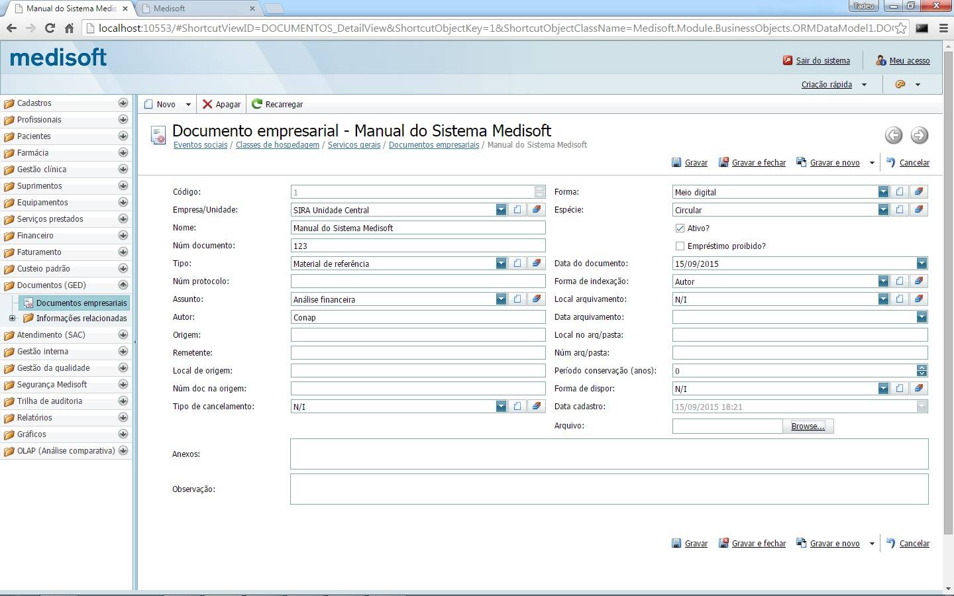The height and width of the screenshot is (596, 954).
Task: Clear the Empresa/Unidade field with eraser icon
Action: [537, 209]
